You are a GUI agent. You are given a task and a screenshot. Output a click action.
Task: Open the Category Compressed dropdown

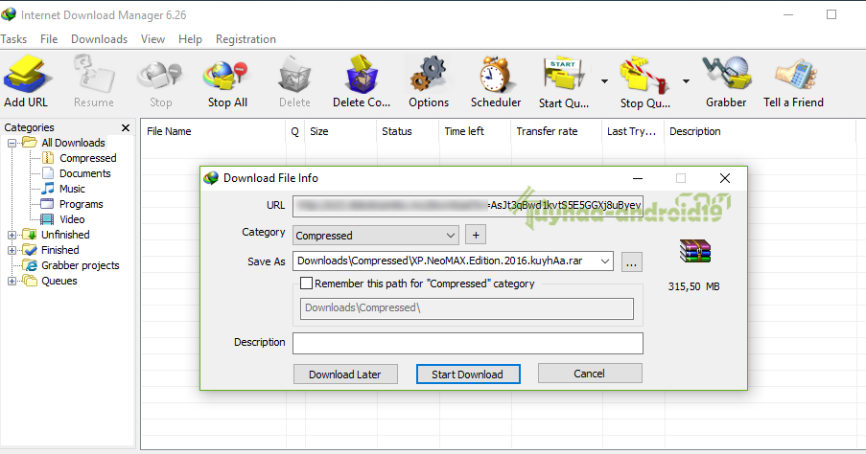point(451,236)
